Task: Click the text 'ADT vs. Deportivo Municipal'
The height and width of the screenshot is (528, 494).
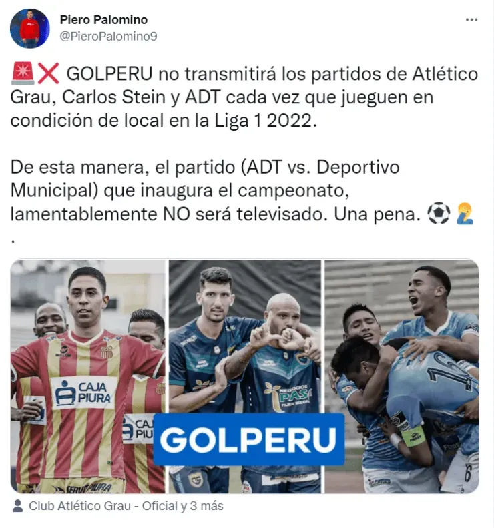Action: (205, 178)
